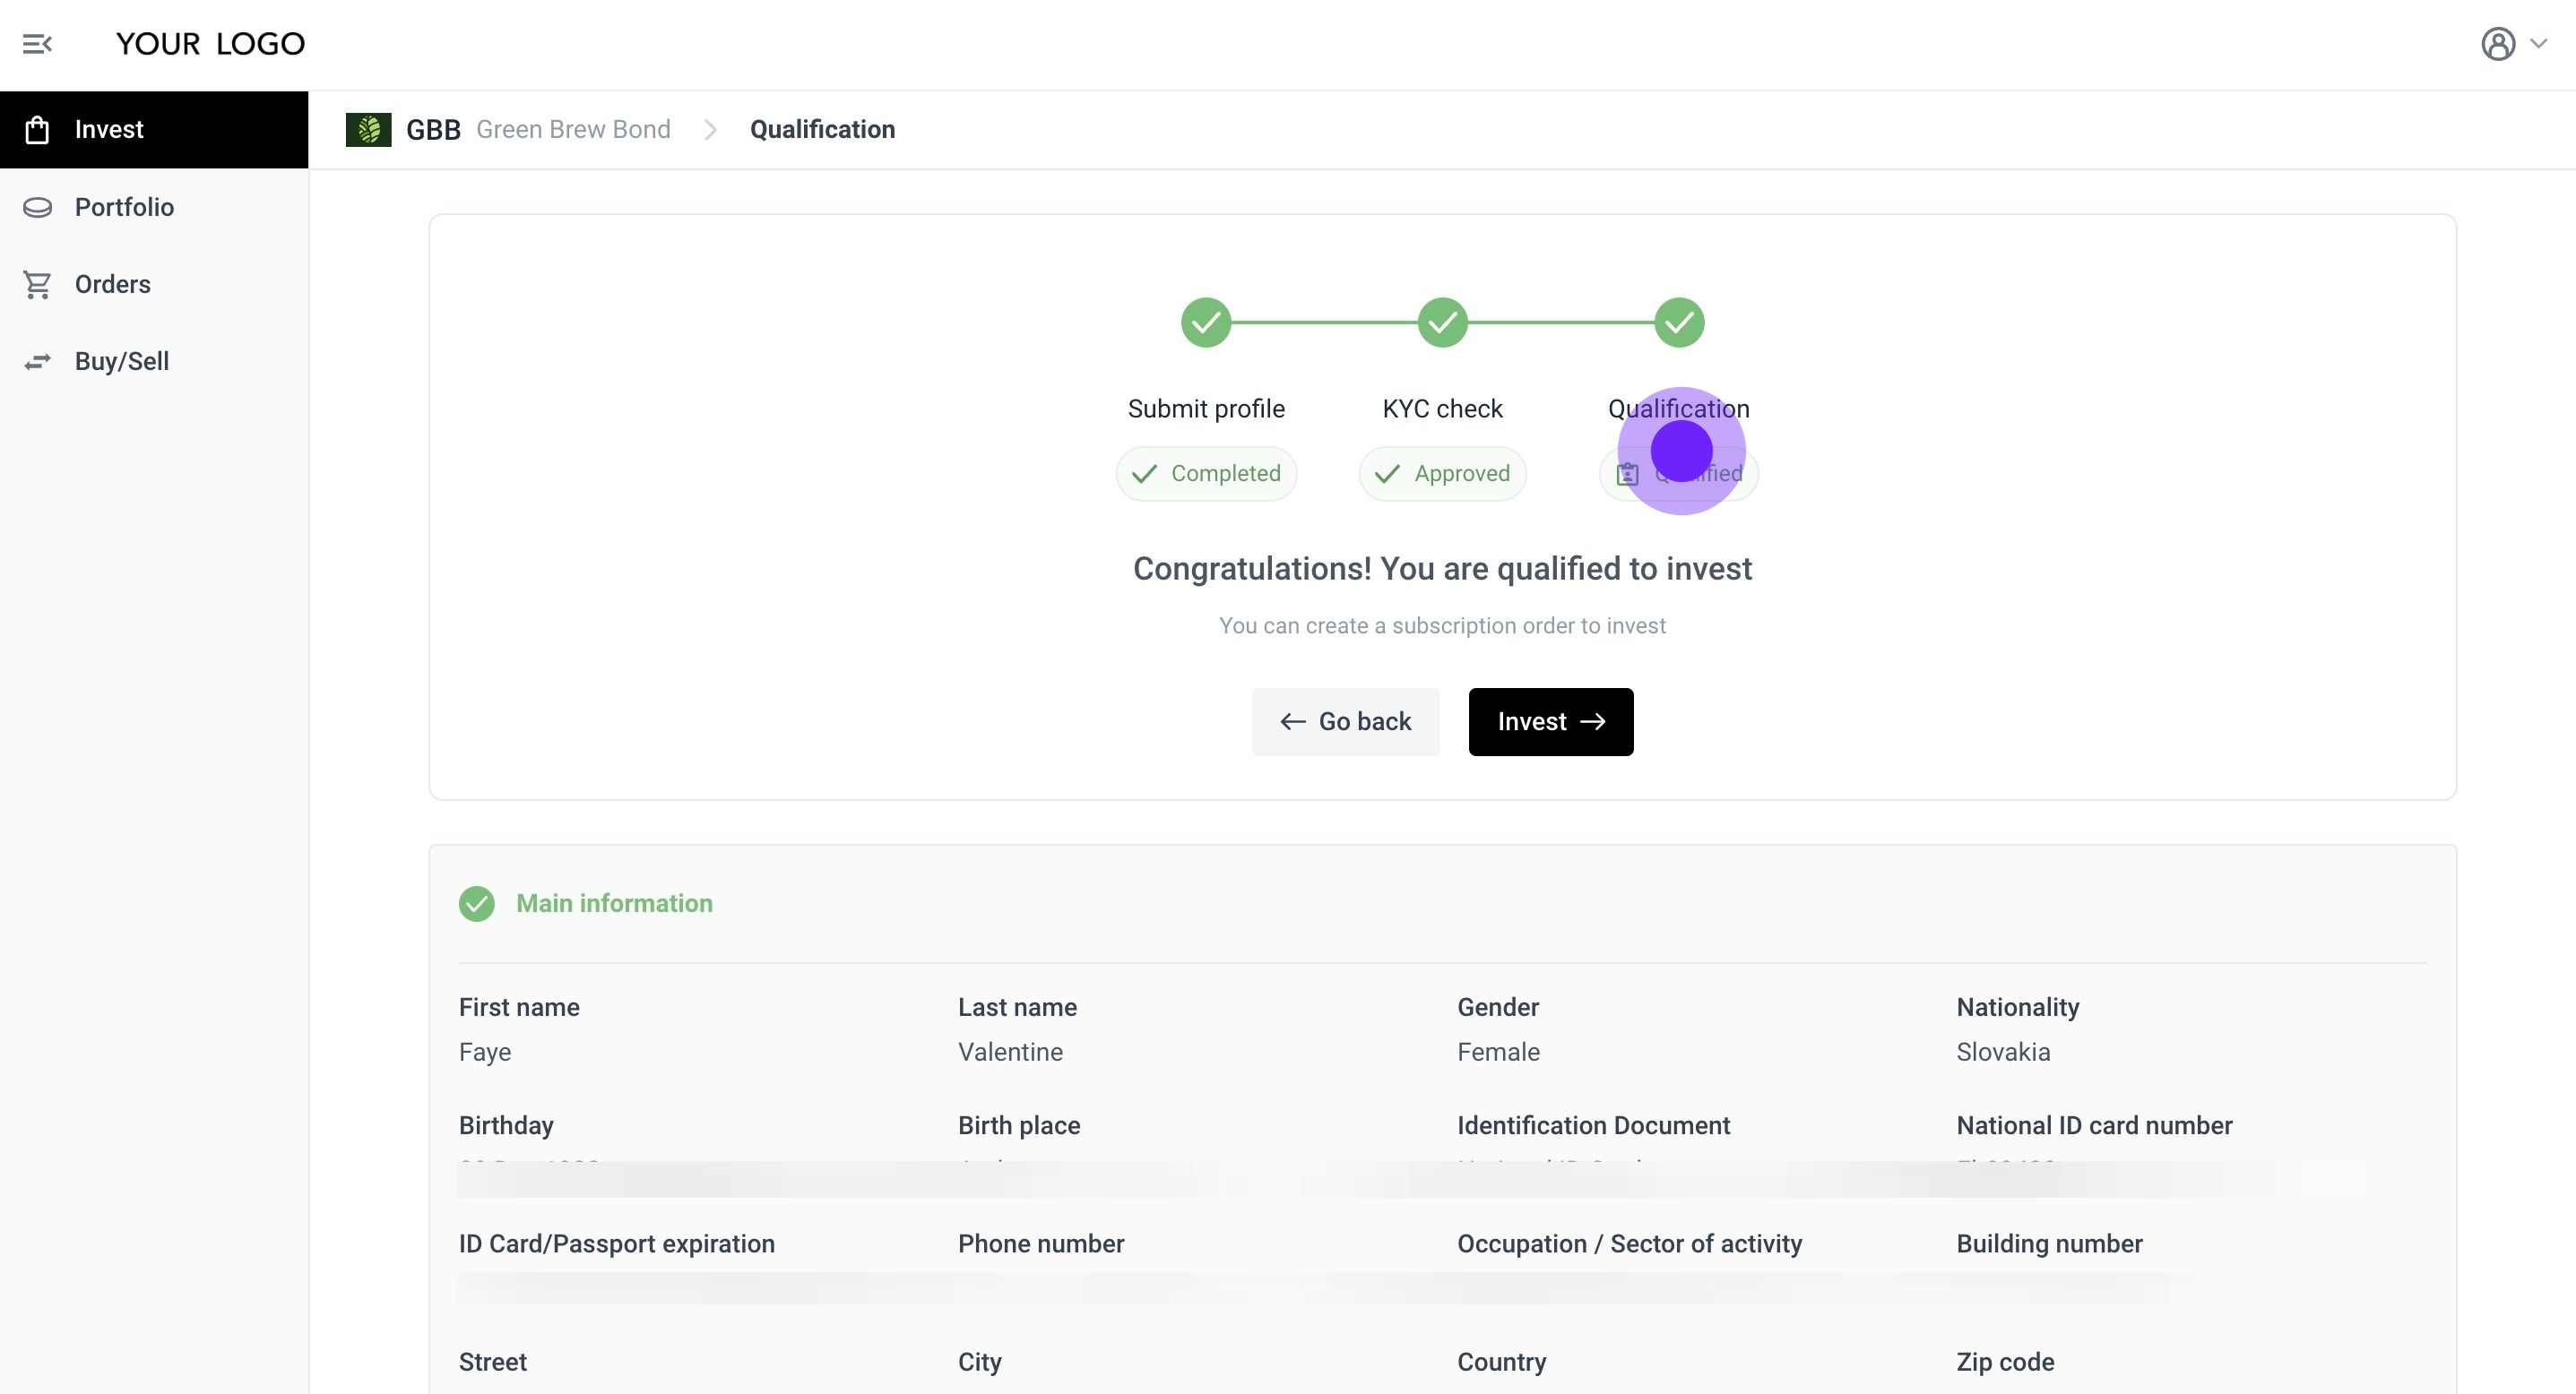
Task: Click the Orders cart icon
Action: tap(37, 285)
